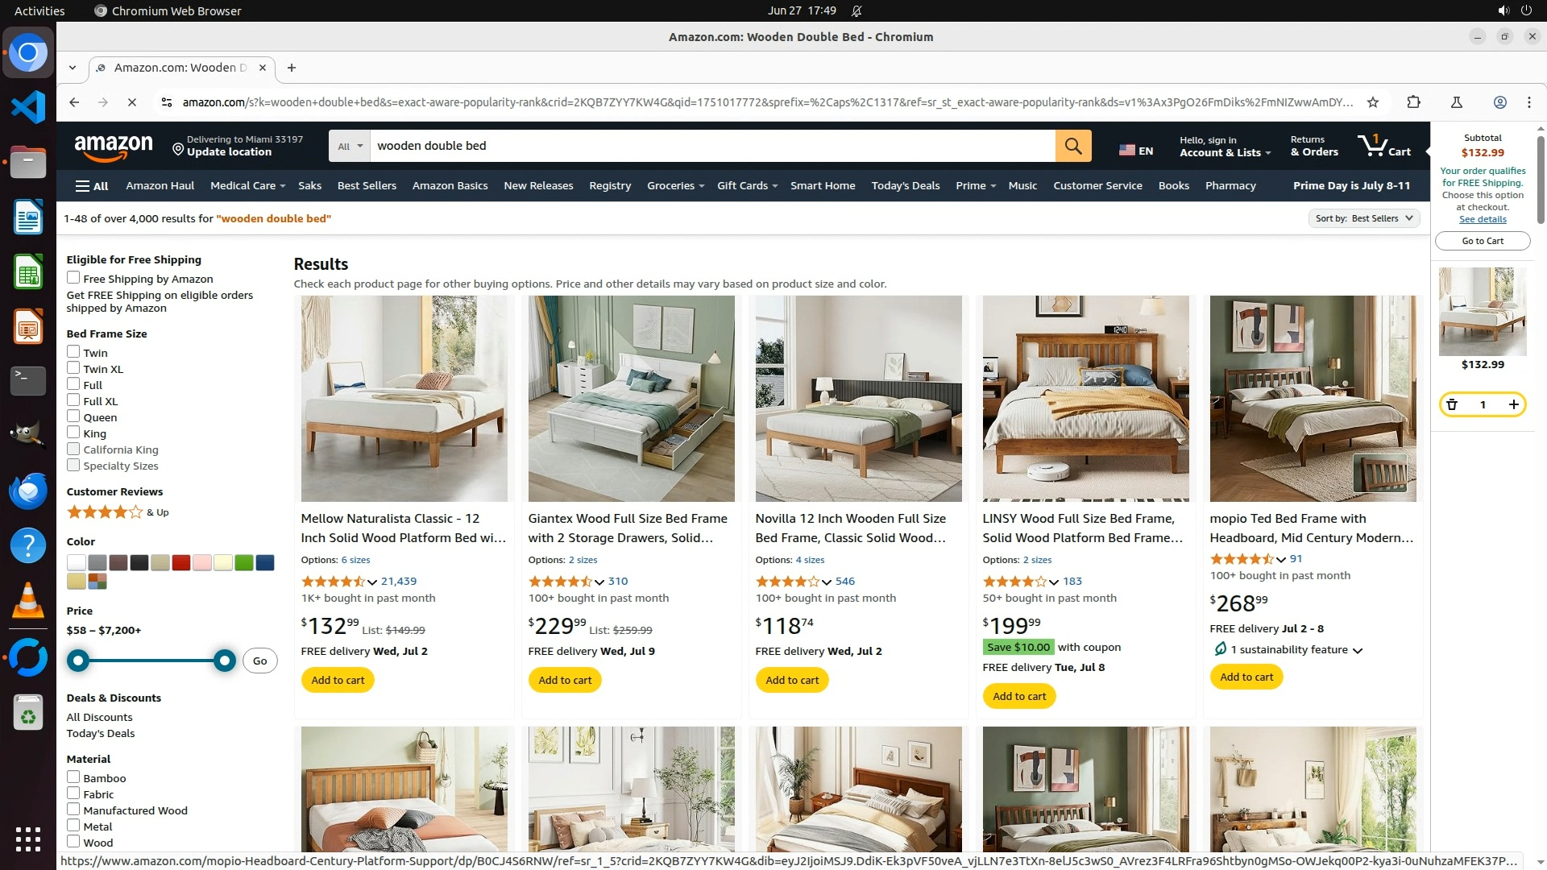Expand sustainability feature details chevron
Screen dimensions: 1547x870
[x=1358, y=651]
